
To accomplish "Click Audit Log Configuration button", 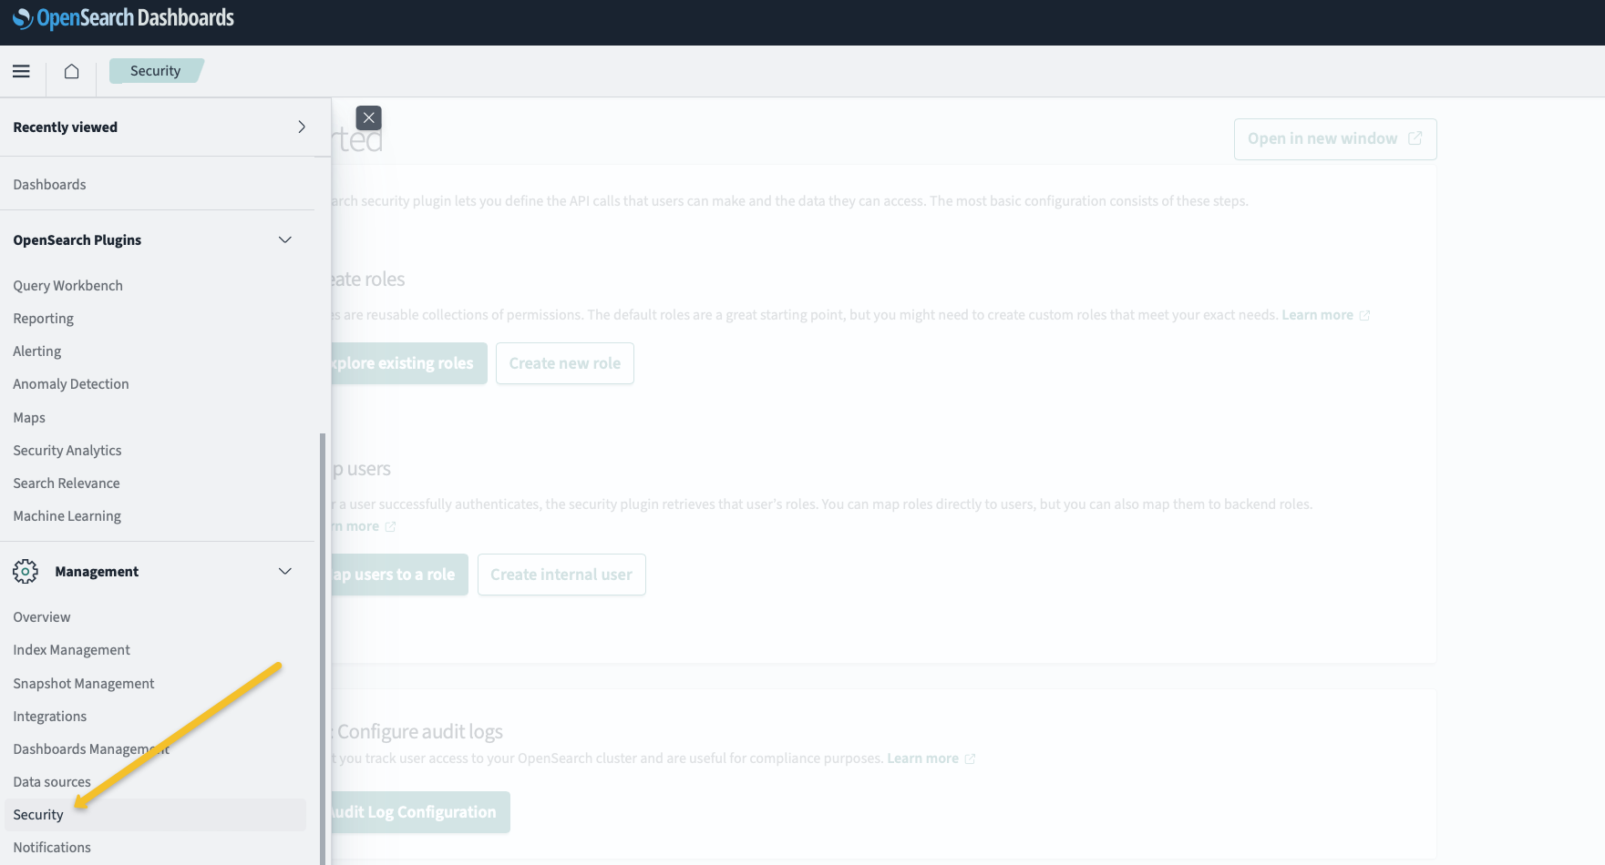I will [x=420, y=812].
